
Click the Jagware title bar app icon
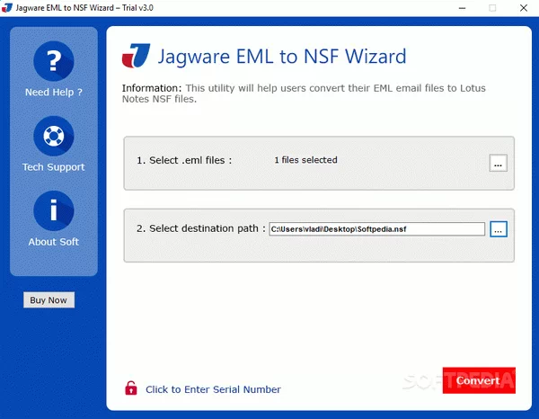(x=7, y=7)
